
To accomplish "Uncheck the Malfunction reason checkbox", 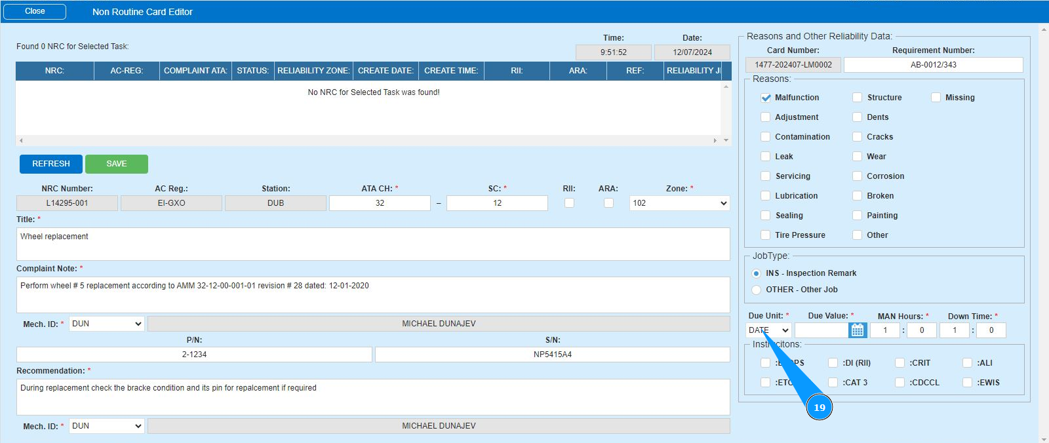I will [766, 98].
